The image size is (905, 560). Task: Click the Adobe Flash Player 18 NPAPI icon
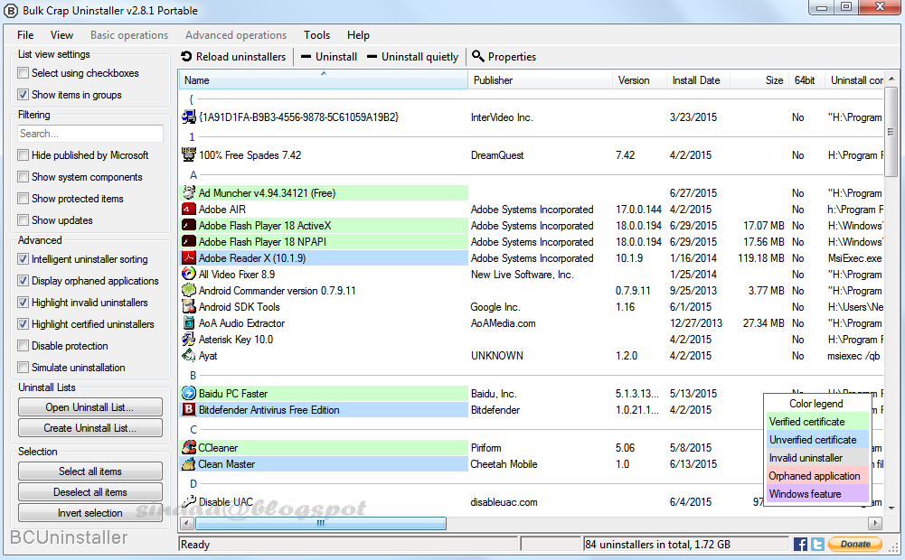pyautogui.click(x=189, y=241)
